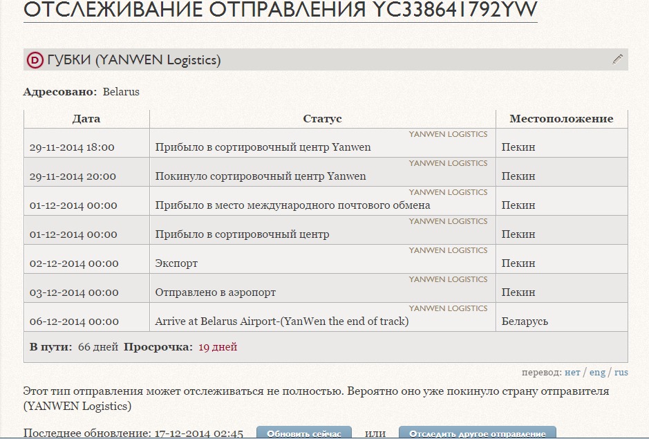Disable translation with the нет link
Screen dimensions: 649x439
point(572,372)
